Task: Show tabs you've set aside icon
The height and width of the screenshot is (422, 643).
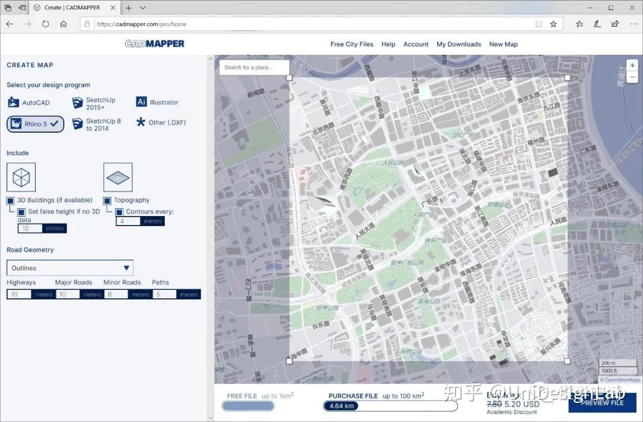Action: pyautogui.click(x=8, y=7)
